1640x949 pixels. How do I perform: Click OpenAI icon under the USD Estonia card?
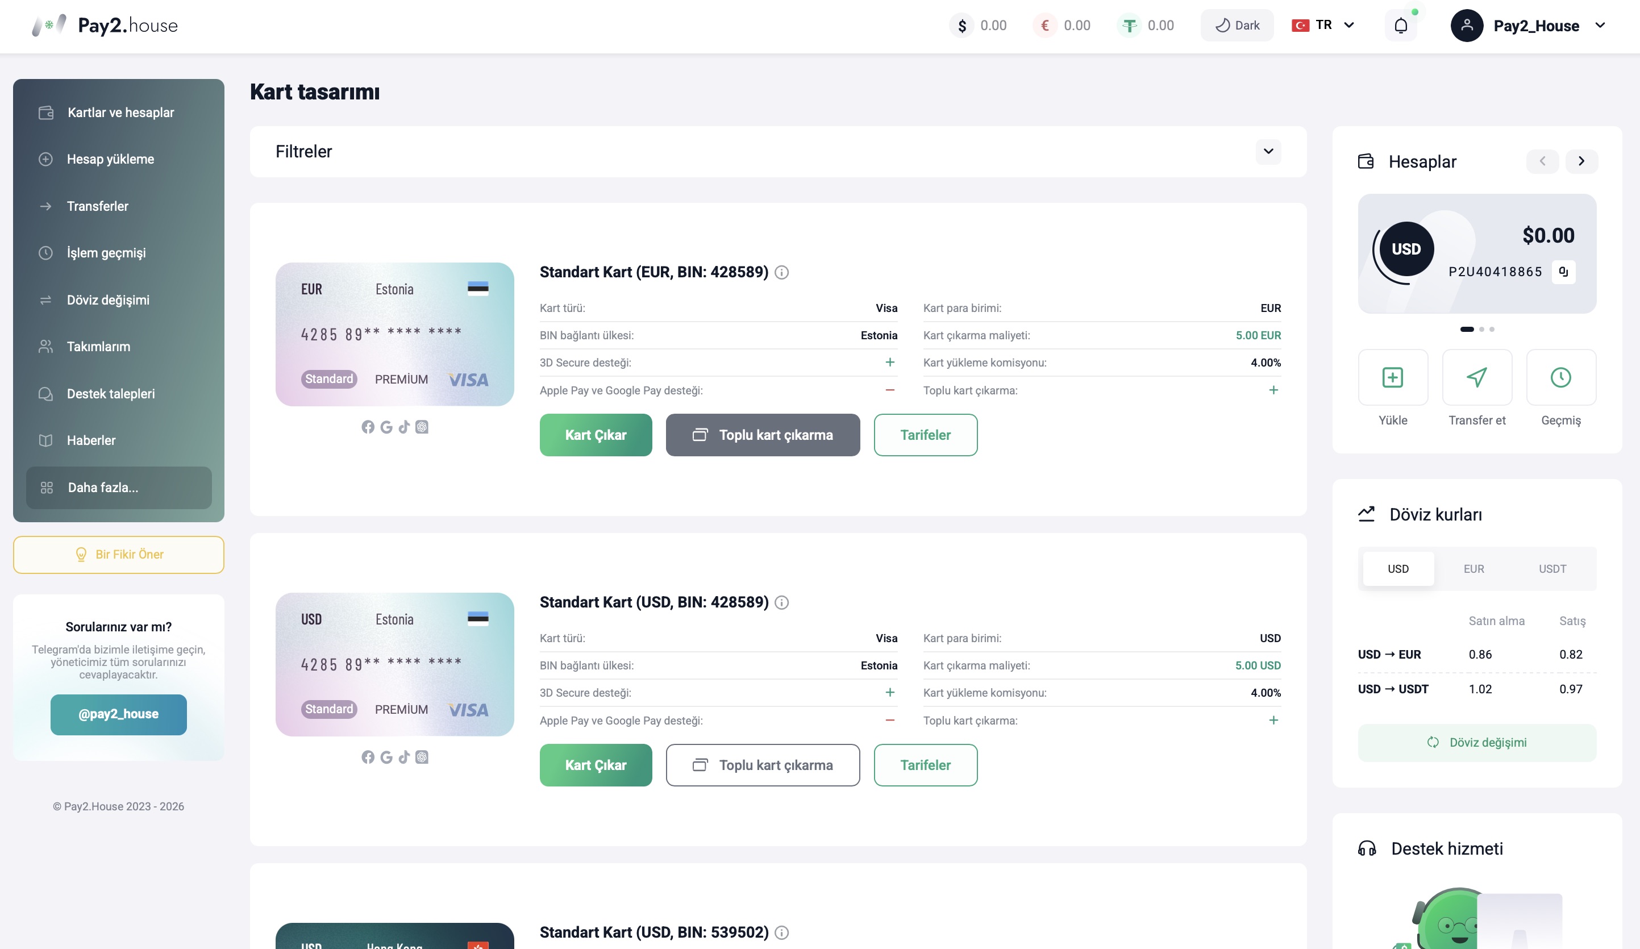pos(422,757)
